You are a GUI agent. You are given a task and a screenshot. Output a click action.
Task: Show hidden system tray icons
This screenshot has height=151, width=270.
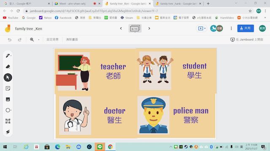pos(170,147)
